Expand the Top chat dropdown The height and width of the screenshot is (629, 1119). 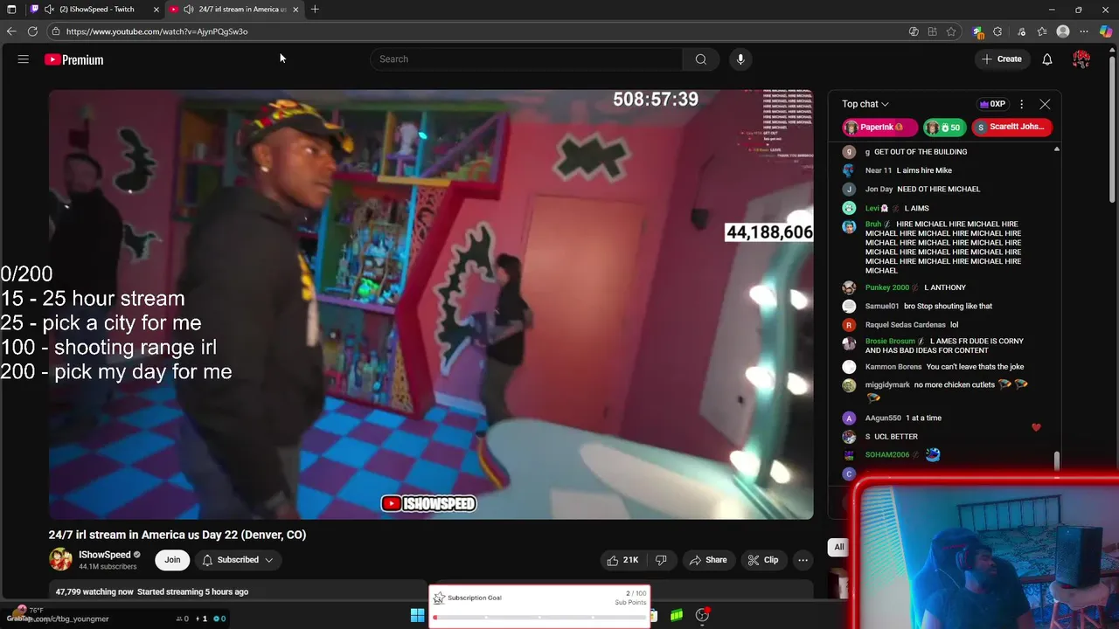tap(865, 104)
